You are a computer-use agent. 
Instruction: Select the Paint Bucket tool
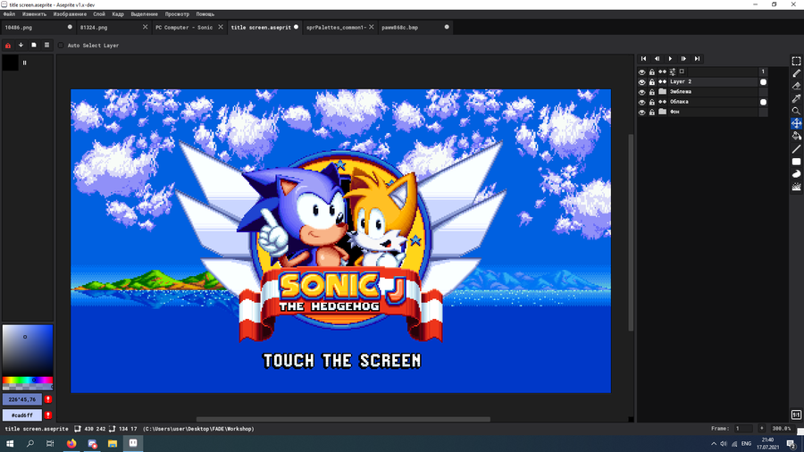coord(796,137)
